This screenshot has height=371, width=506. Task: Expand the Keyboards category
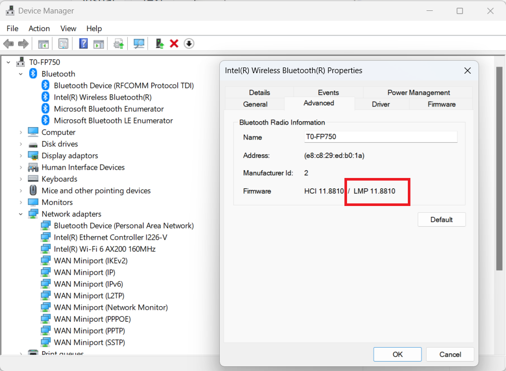(x=21, y=179)
